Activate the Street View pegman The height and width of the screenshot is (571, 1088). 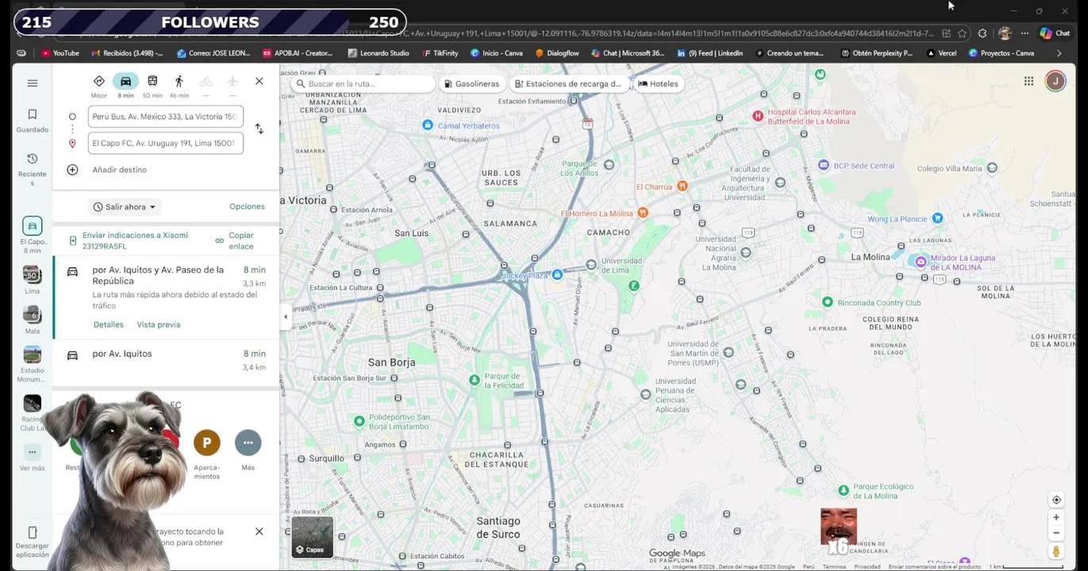click(x=1056, y=551)
